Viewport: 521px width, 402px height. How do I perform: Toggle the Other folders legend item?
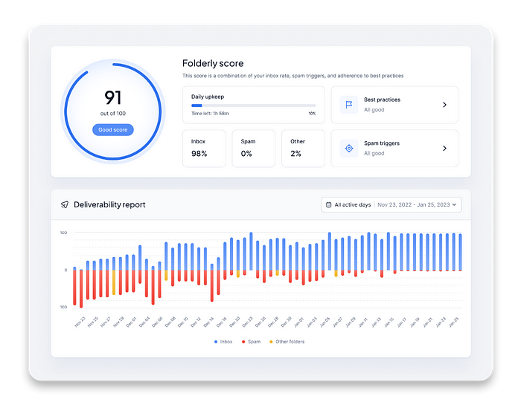pos(287,342)
